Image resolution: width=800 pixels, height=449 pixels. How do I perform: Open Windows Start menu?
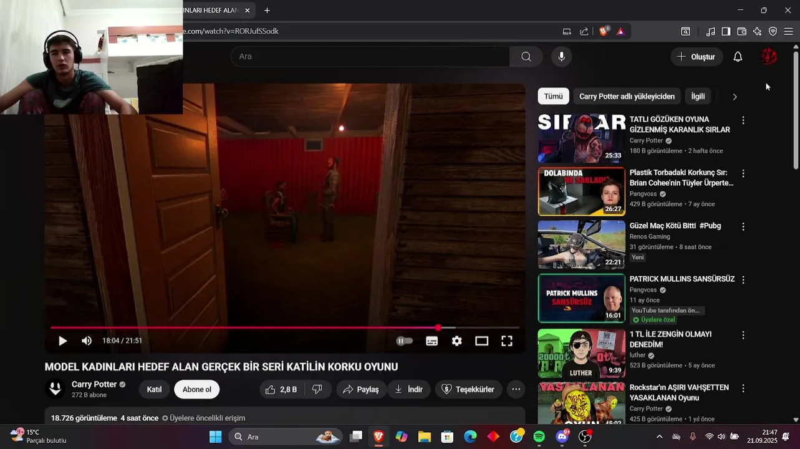point(215,437)
